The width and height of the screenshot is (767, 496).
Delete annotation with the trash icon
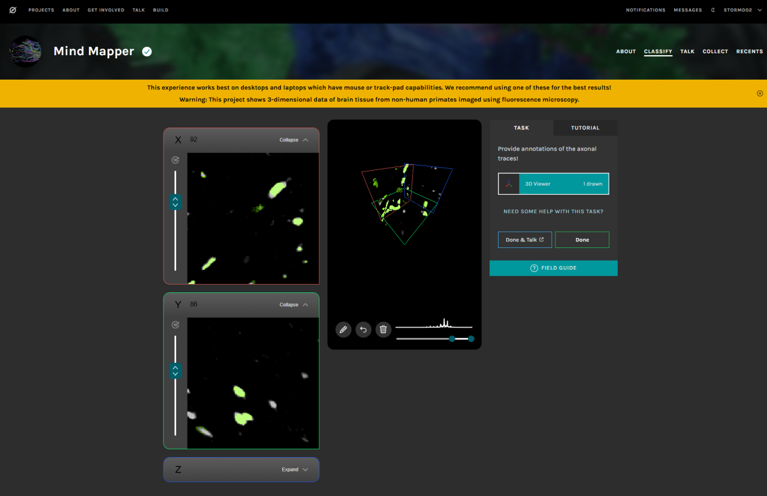383,329
